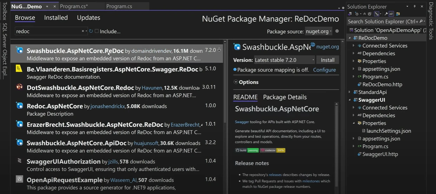Viewport: 436px width, 194px height.
Task: Click the pending changes filter icon
Action: point(357,14)
